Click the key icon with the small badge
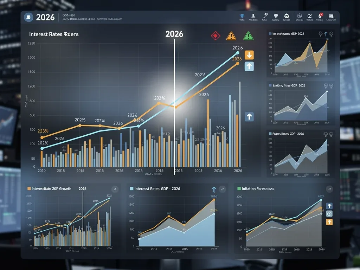Viewport: 360px width, 270px height. tap(265, 15)
